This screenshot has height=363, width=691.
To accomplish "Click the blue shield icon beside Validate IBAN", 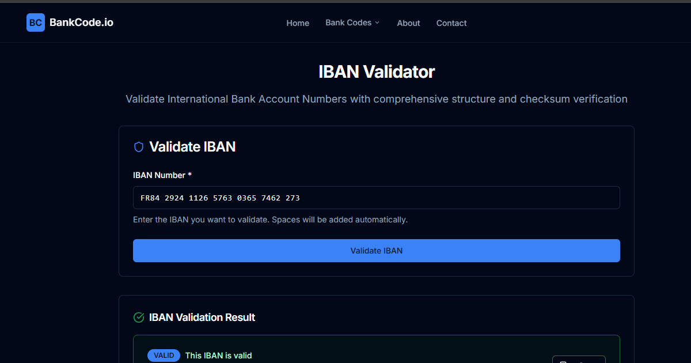I will [x=138, y=147].
